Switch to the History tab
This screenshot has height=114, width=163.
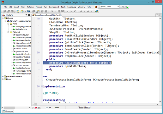tap(87, 107)
